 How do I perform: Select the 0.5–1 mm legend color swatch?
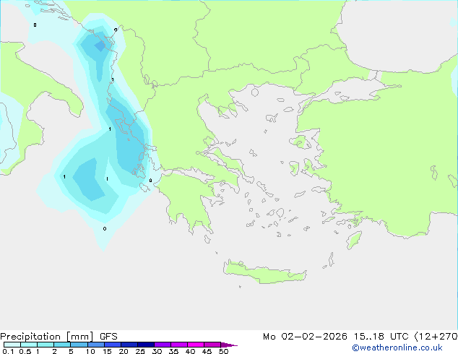click(29, 345)
